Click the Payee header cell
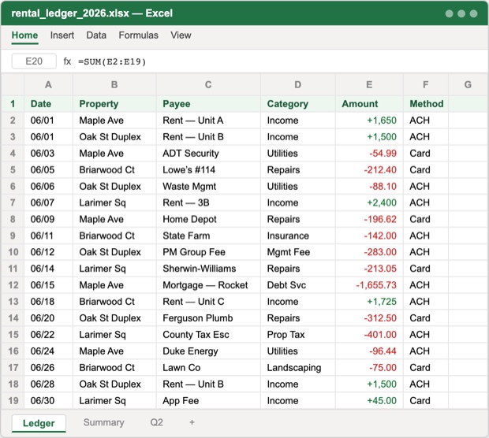The image size is (489, 438). [x=208, y=104]
